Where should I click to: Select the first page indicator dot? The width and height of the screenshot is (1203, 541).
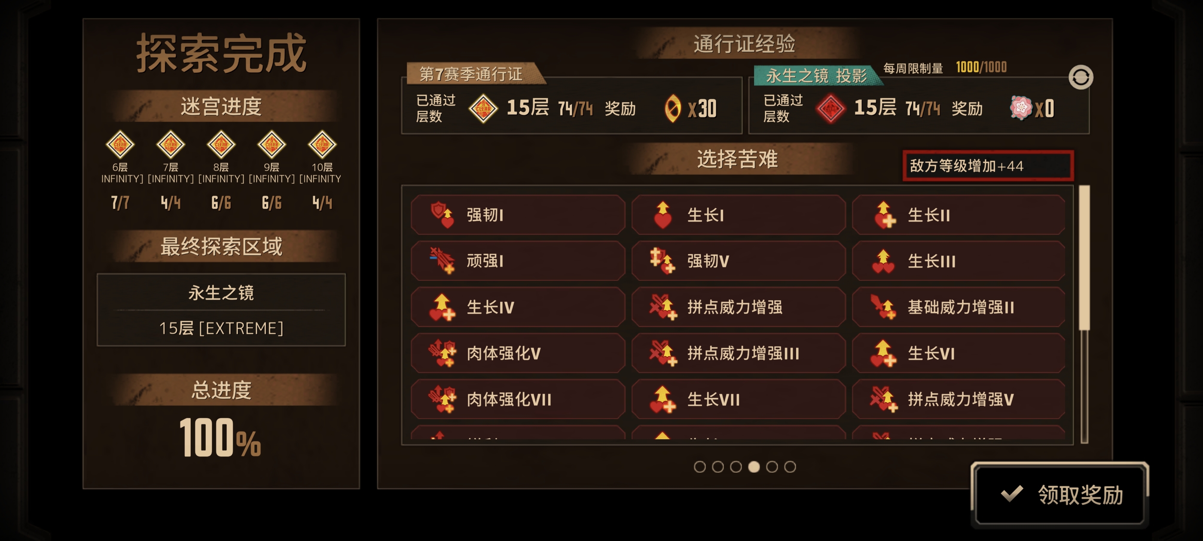click(x=699, y=466)
